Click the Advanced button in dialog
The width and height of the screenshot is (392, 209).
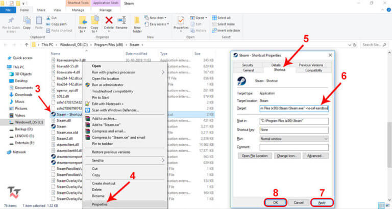315,156
